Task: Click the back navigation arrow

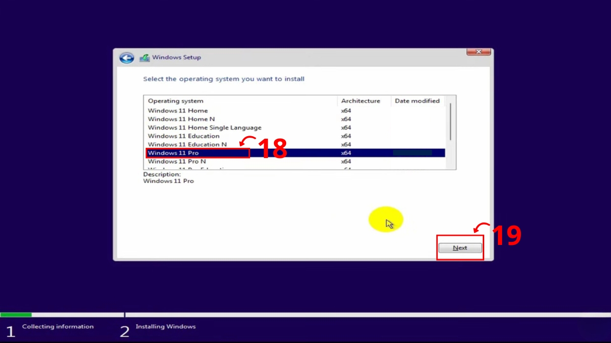Action: pos(126,57)
